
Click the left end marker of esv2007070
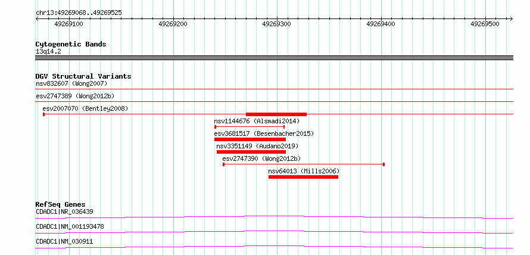click(x=43, y=114)
